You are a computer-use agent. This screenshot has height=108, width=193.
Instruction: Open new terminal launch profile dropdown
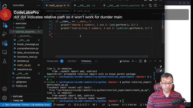[x=136, y=61]
